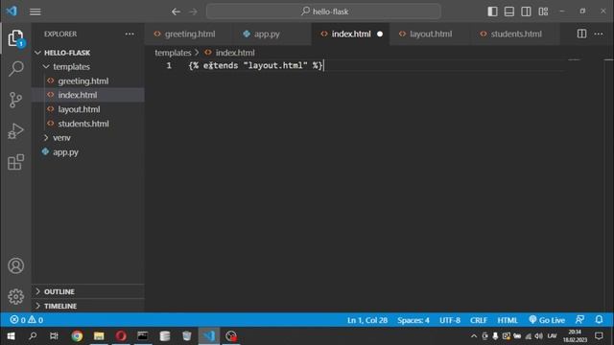Open the Windows action center notifications

click(599, 336)
